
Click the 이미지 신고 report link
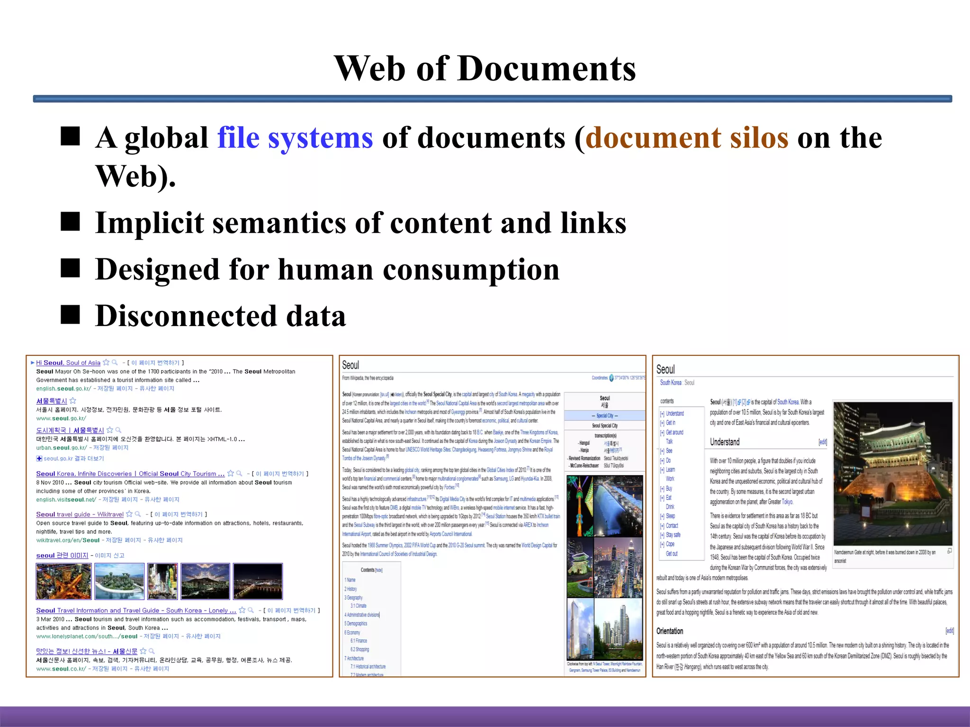tap(109, 555)
